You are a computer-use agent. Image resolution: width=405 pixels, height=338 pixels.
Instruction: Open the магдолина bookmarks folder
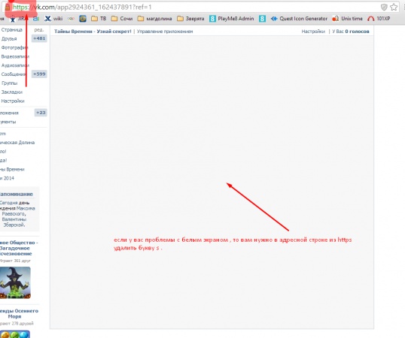click(x=154, y=19)
